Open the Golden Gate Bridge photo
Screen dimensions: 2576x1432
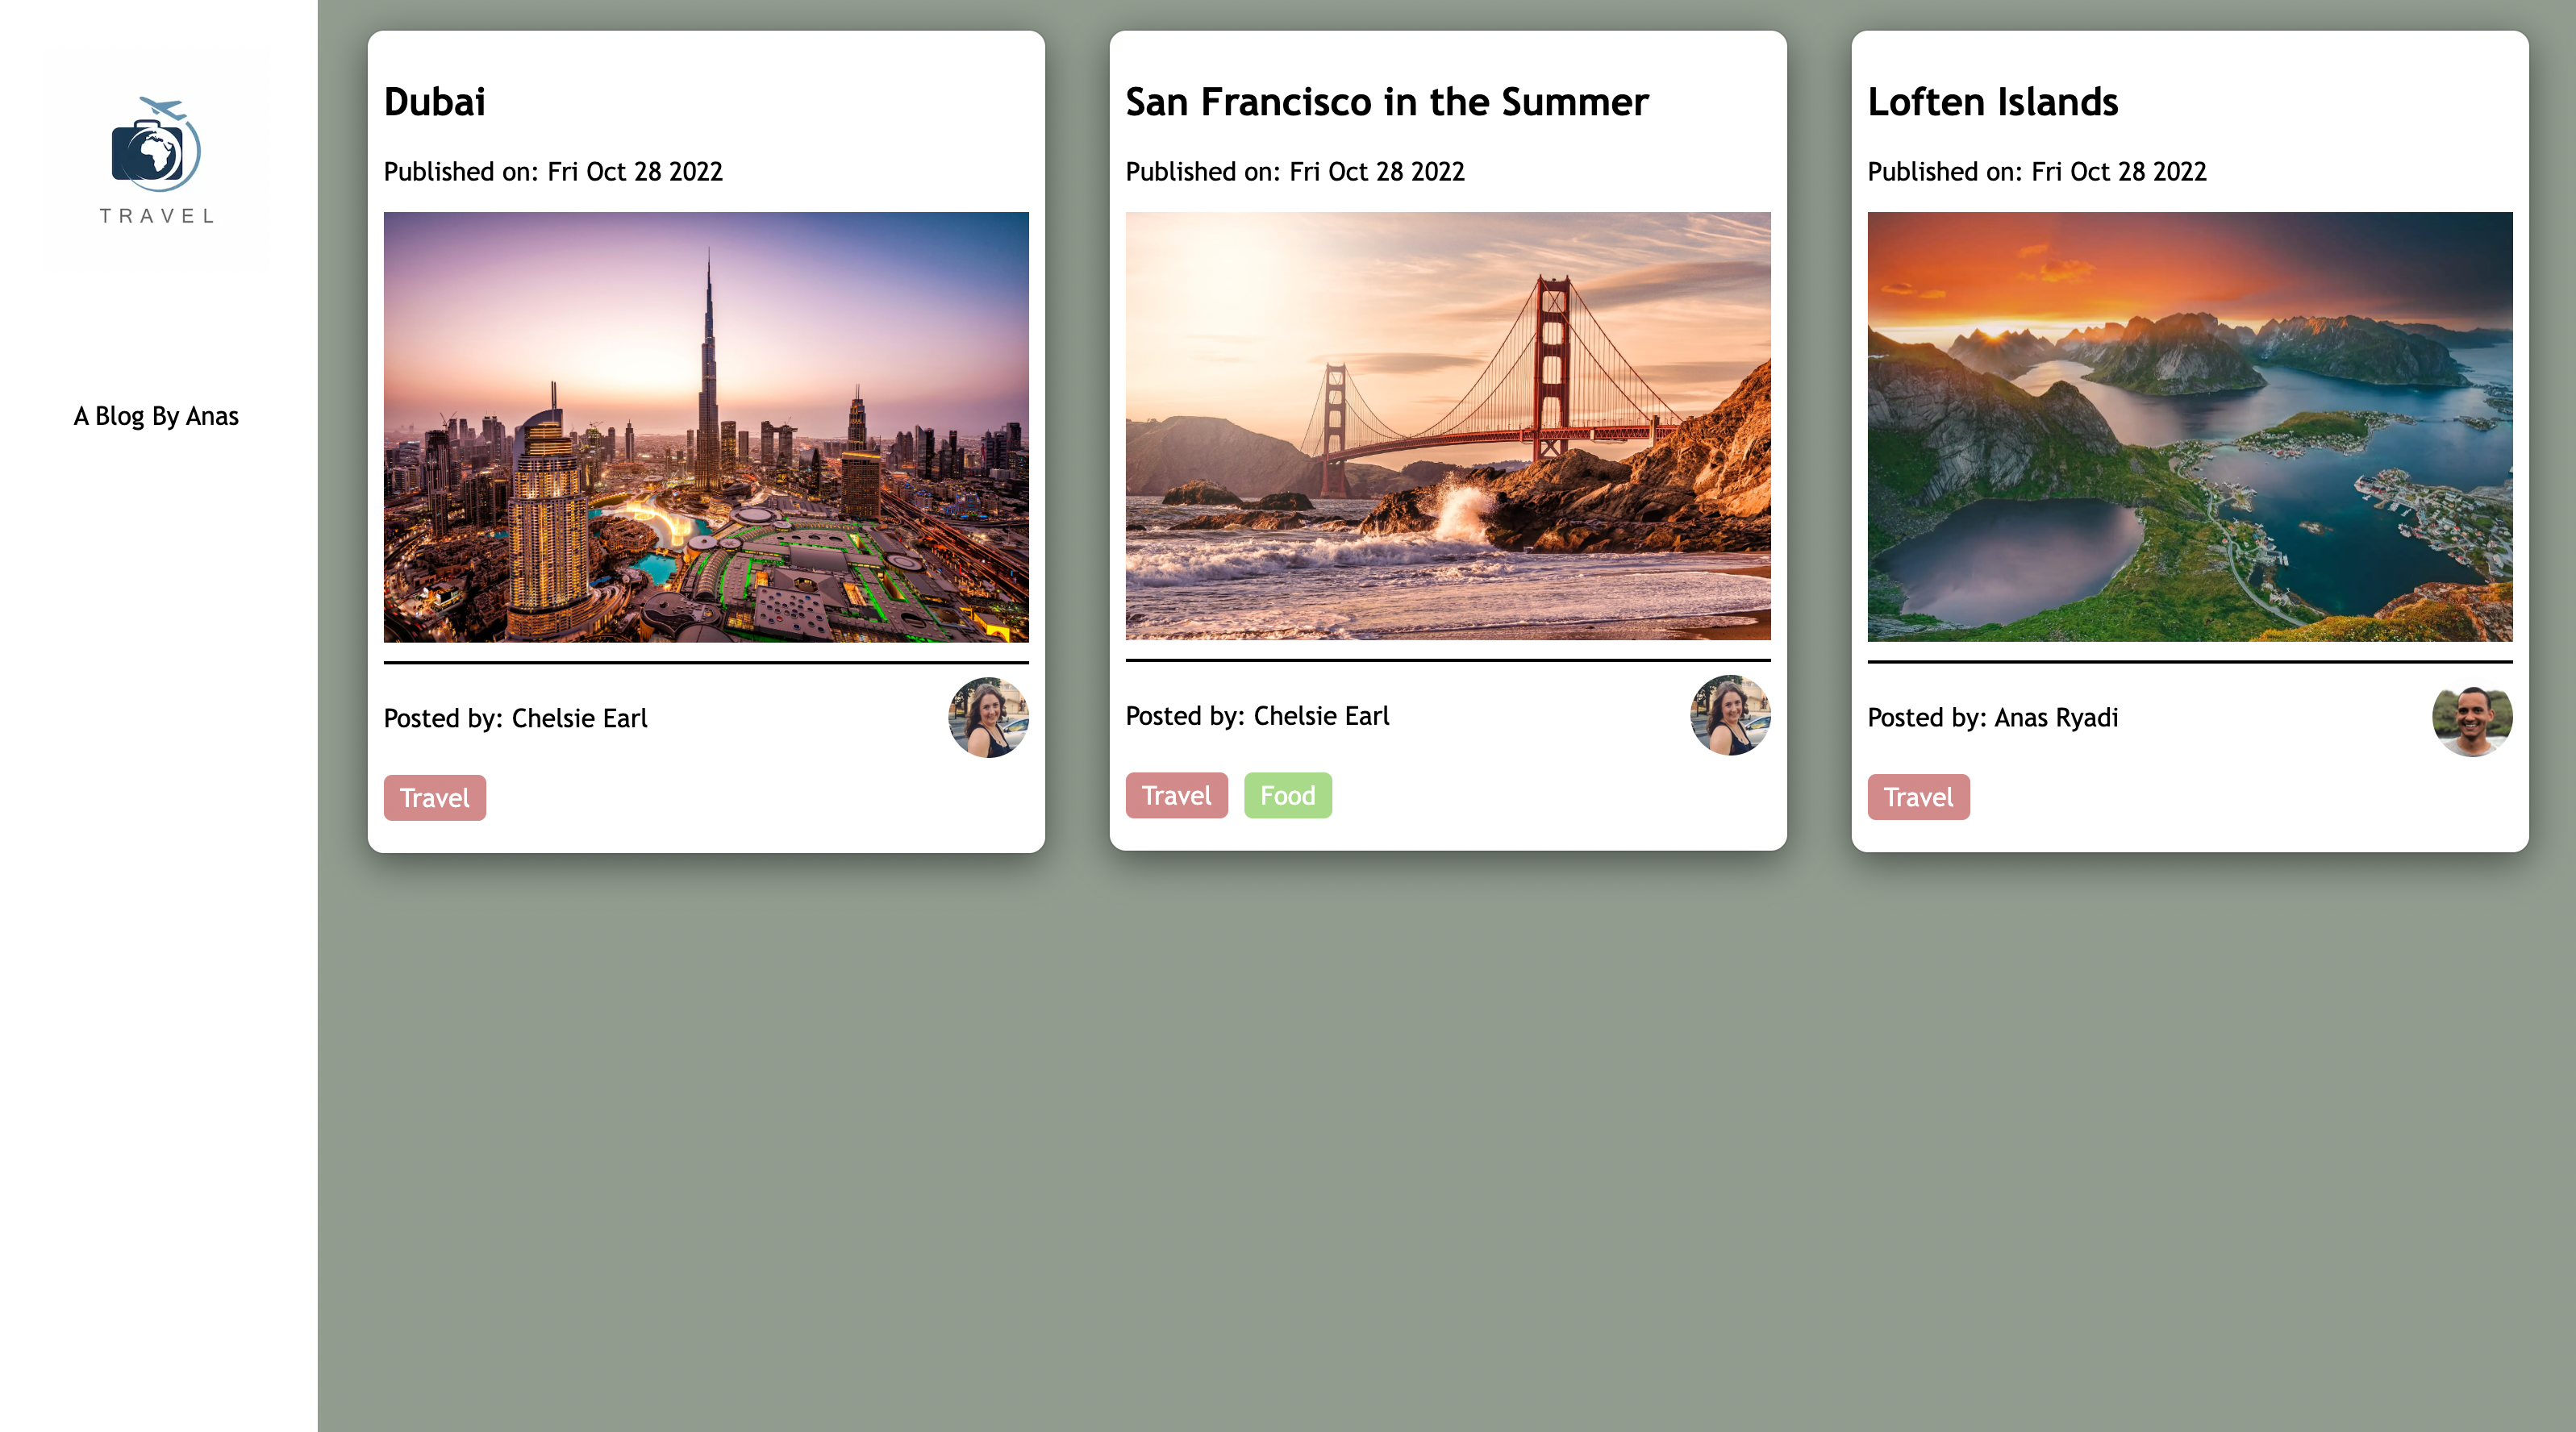pyautogui.click(x=1447, y=425)
